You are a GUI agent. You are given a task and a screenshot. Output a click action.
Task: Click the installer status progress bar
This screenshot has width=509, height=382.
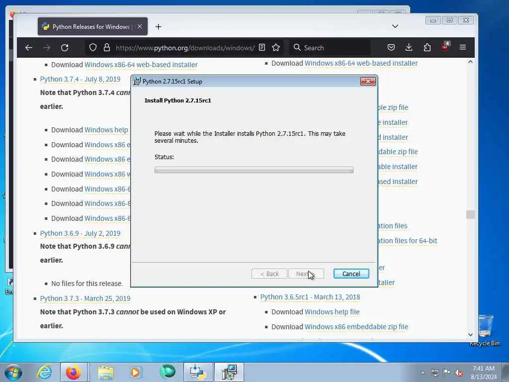(254, 170)
